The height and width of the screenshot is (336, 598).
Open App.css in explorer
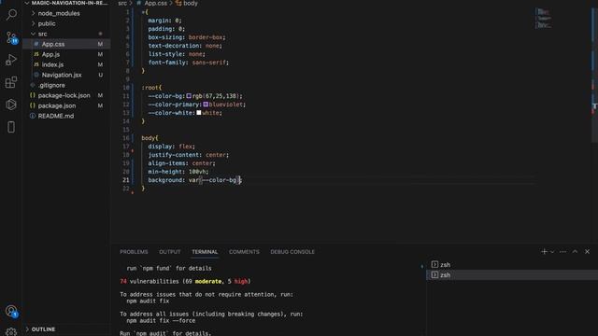(x=66, y=44)
